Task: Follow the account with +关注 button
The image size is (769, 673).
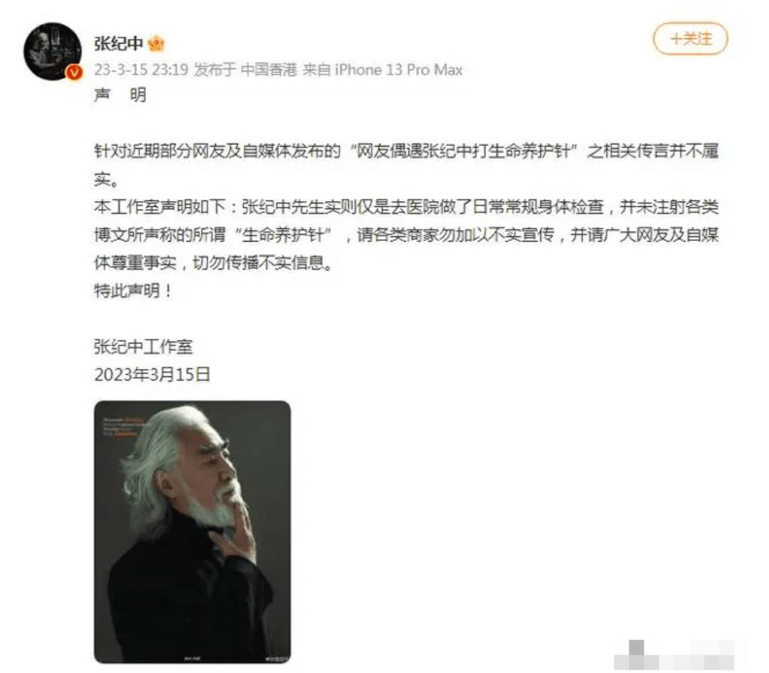Action: [690, 38]
